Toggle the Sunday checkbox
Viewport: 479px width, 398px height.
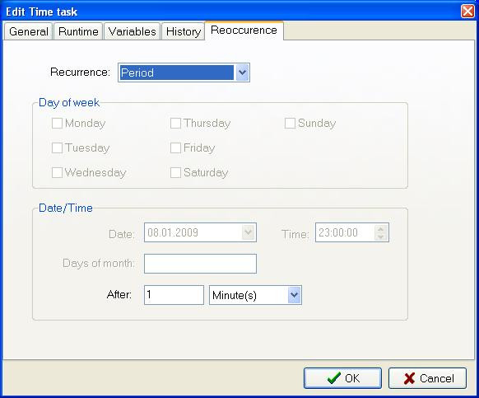(290, 124)
